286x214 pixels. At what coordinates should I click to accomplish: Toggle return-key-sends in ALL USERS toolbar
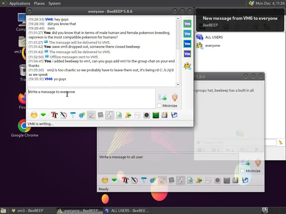[x=181, y=180]
